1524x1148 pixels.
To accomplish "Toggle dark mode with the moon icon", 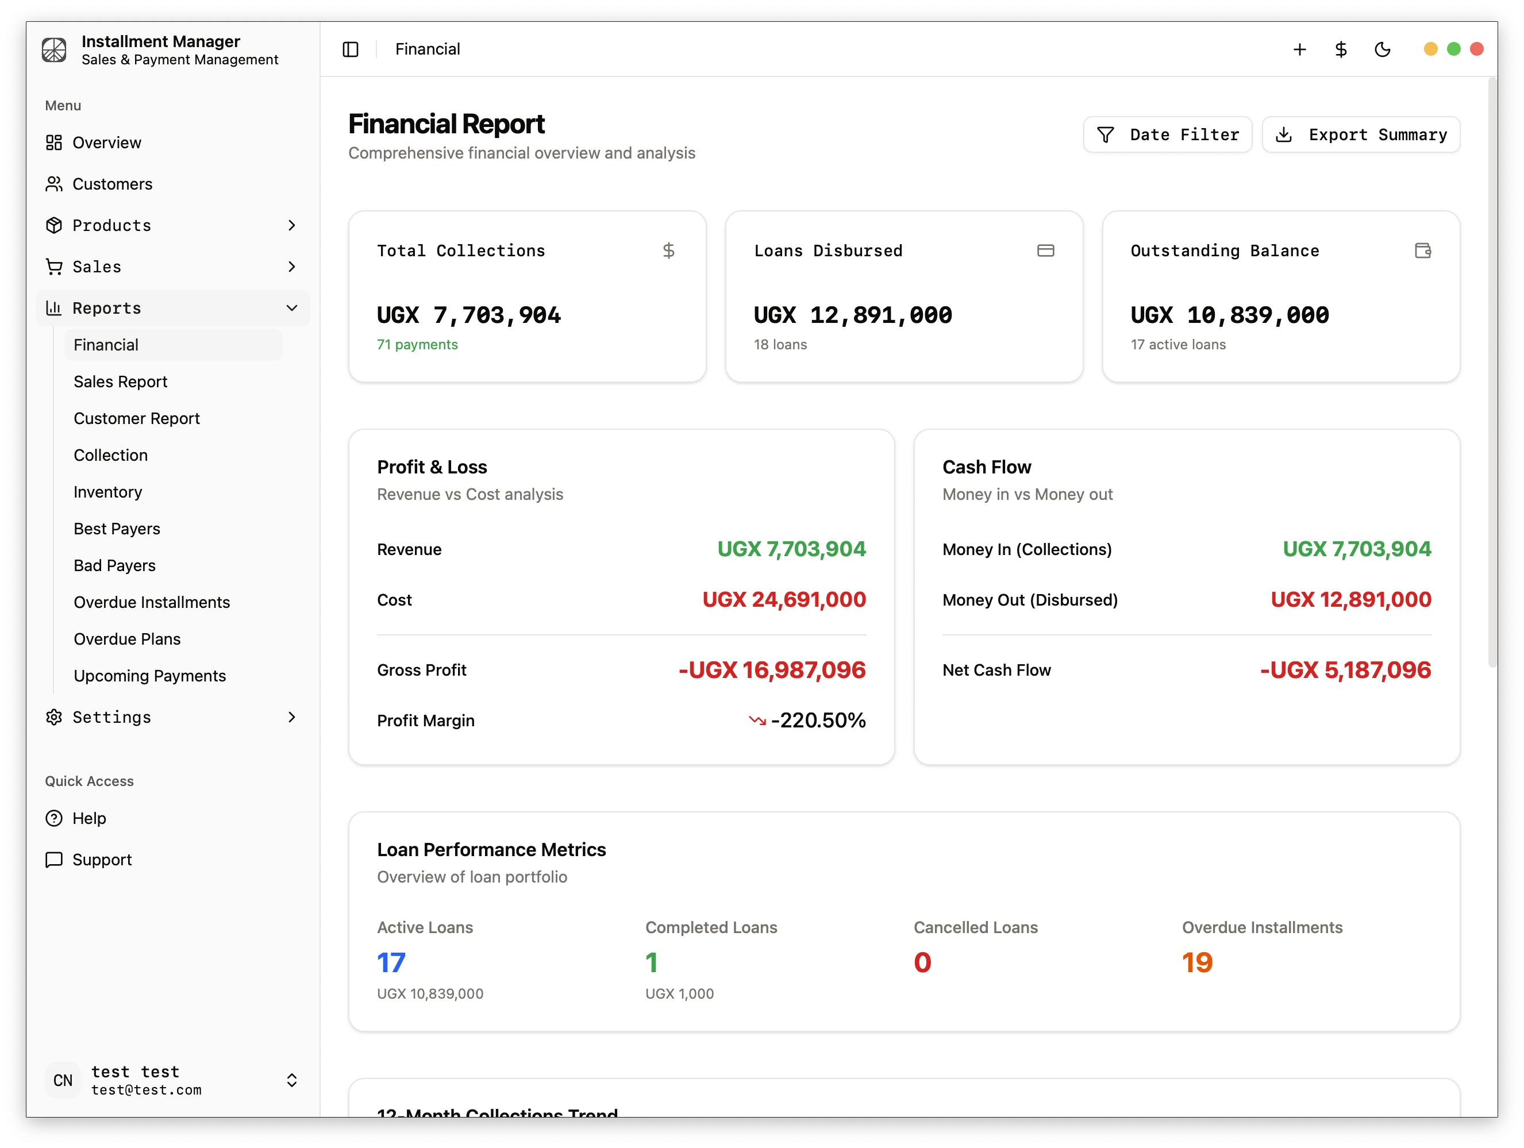I will tap(1383, 49).
